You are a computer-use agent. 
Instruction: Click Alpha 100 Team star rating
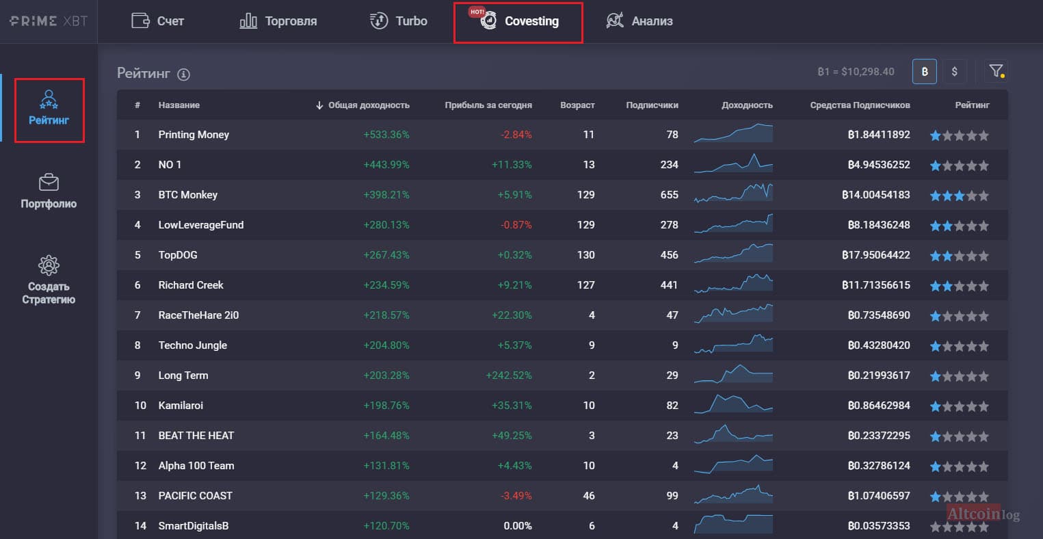[959, 466]
